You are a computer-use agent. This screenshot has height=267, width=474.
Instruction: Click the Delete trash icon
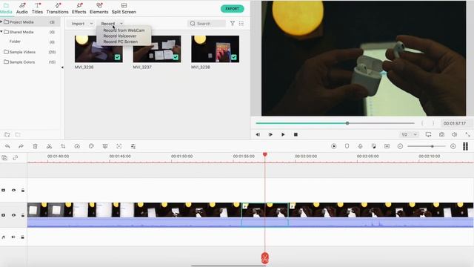click(x=35, y=146)
